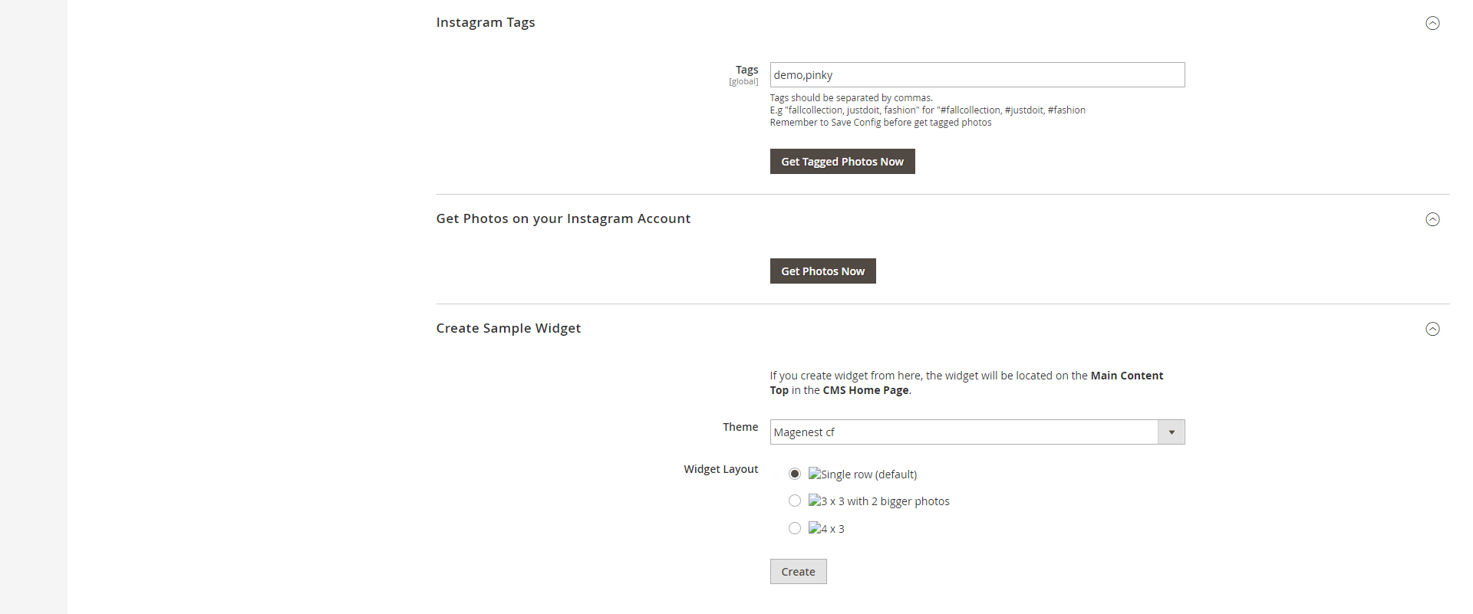Click the Theme label
This screenshot has width=1473, height=614.
coord(740,427)
